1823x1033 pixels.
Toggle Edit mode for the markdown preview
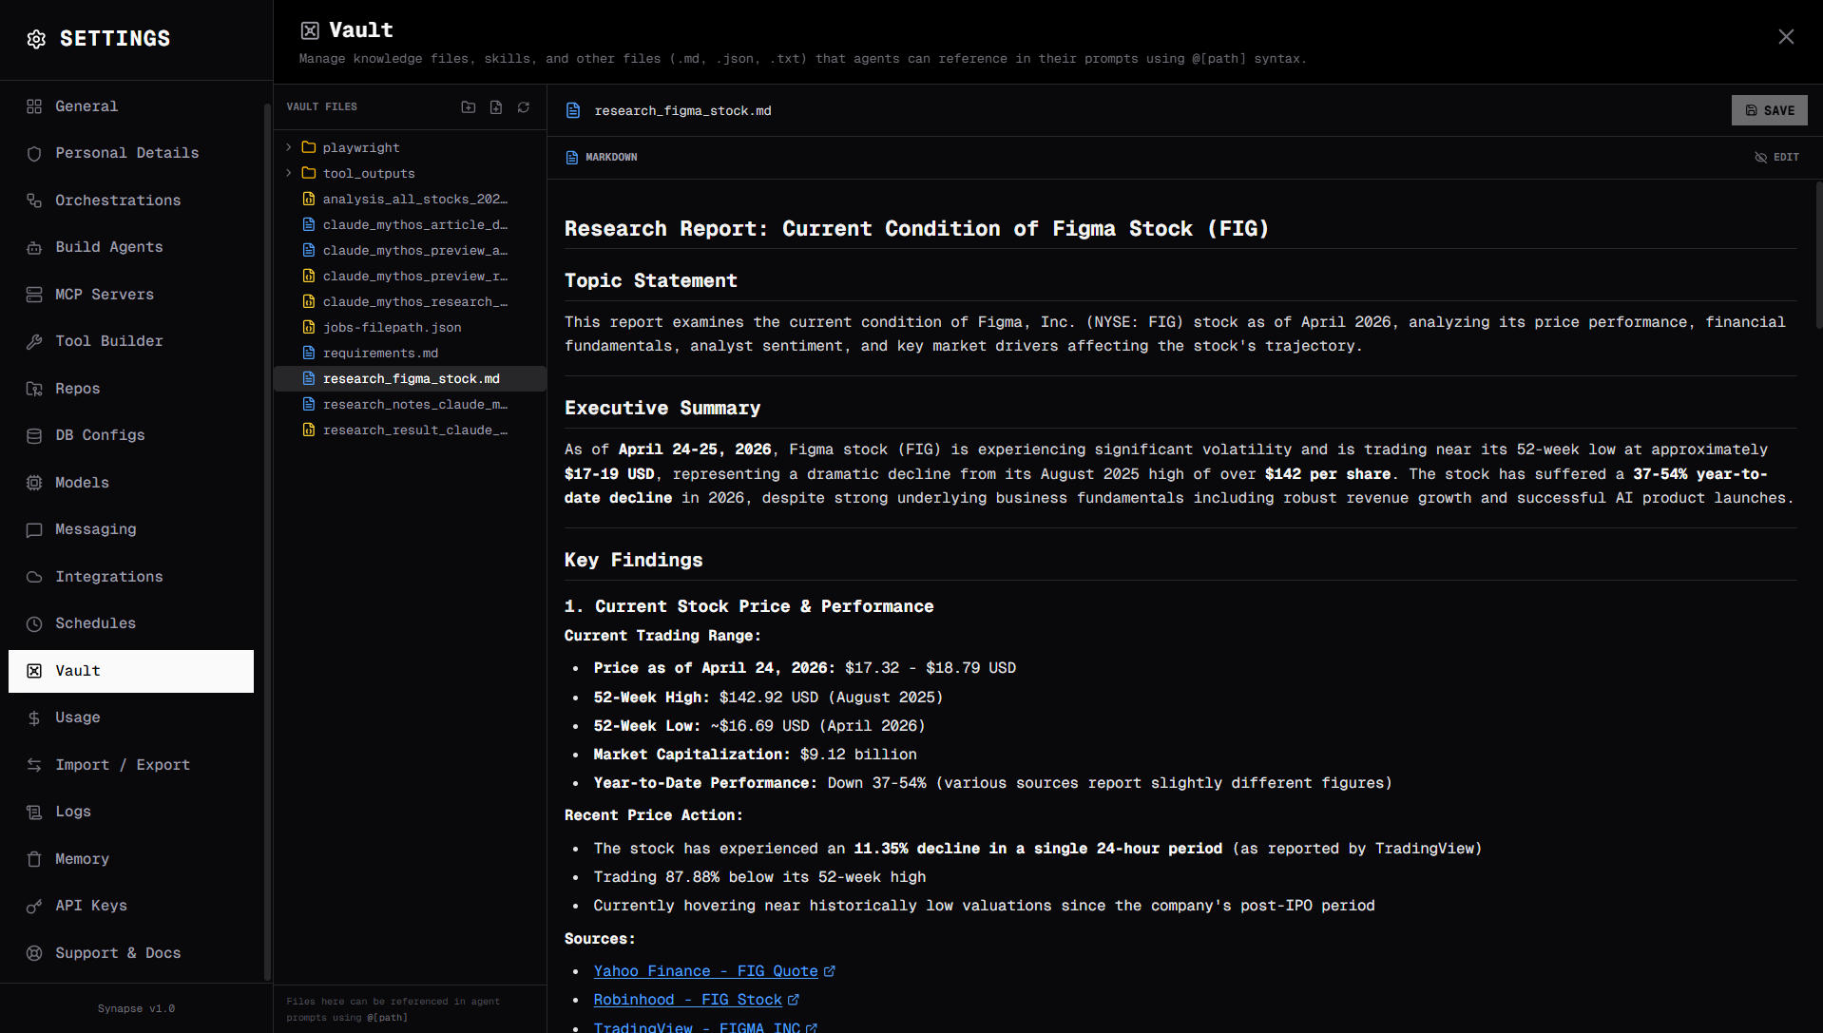click(x=1776, y=157)
